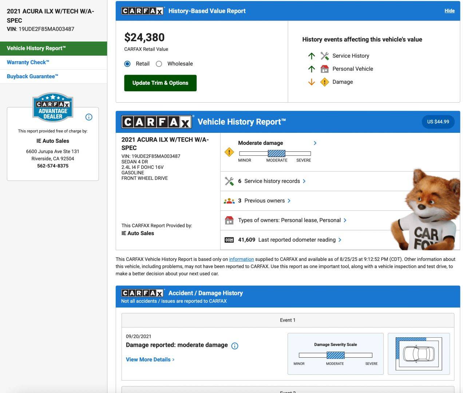Click the CARFAX Retail Value label
The width and height of the screenshot is (463, 393).
click(x=146, y=49)
